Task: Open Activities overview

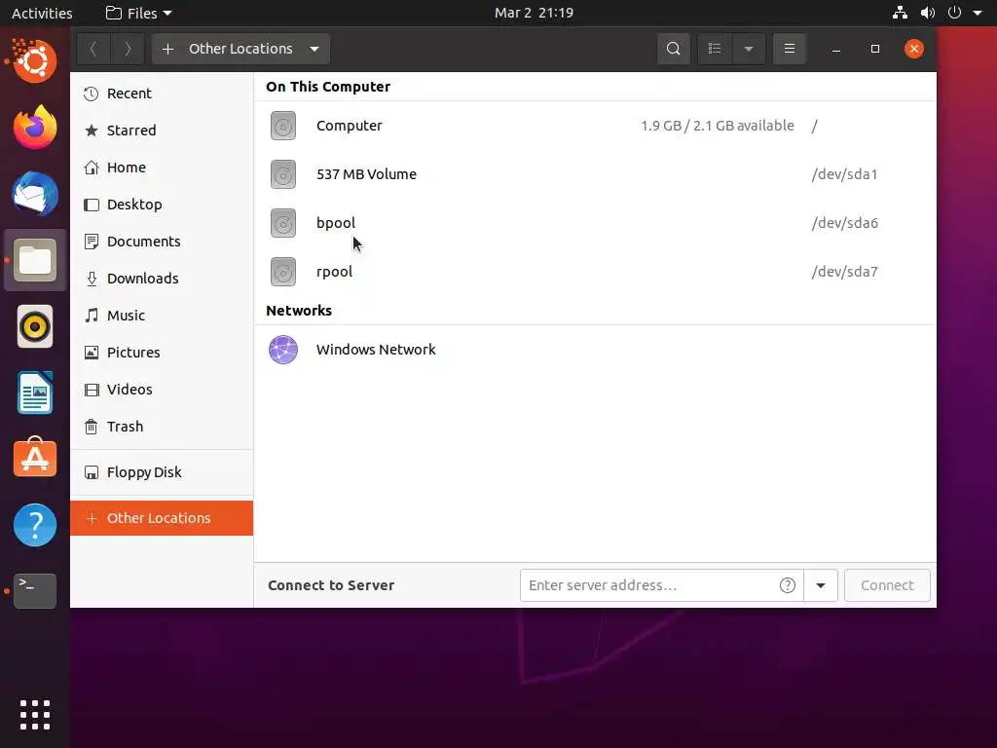Action: click(42, 13)
